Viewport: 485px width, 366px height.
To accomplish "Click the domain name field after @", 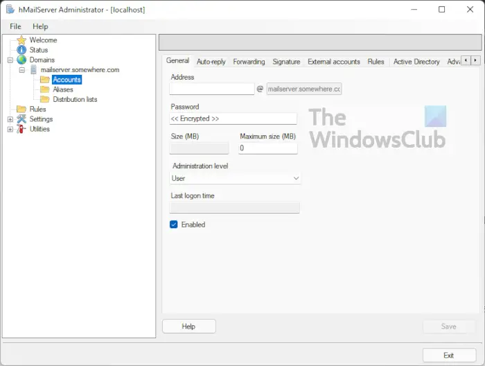I will (x=304, y=89).
